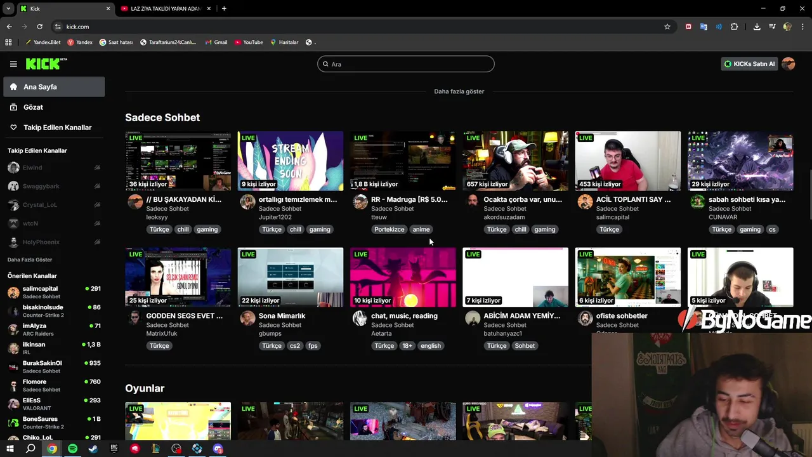Open Jupiter1202 channel avatar
The height and width of the screenshot is (457, 812).
pos(247,202)
